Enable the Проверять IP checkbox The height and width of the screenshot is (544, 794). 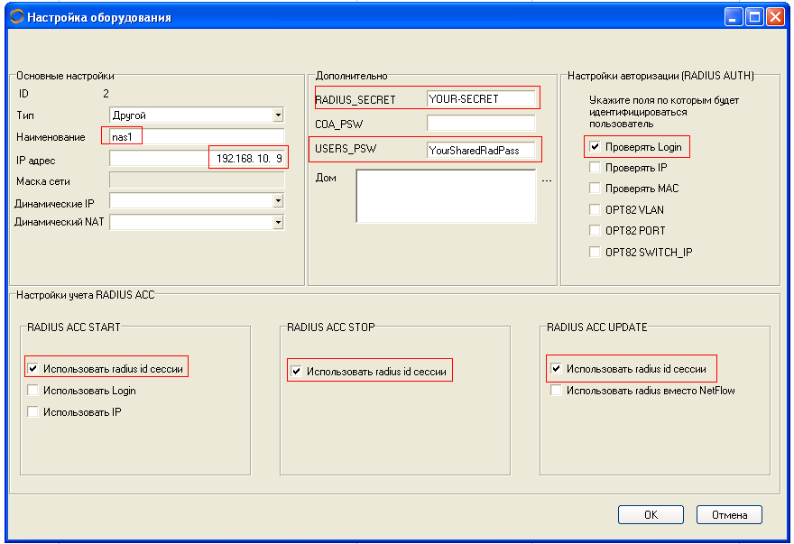(595, 168)
